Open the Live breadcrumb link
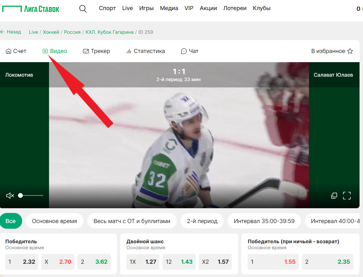Viewport: 363px width, 277px height. [33, 32]
